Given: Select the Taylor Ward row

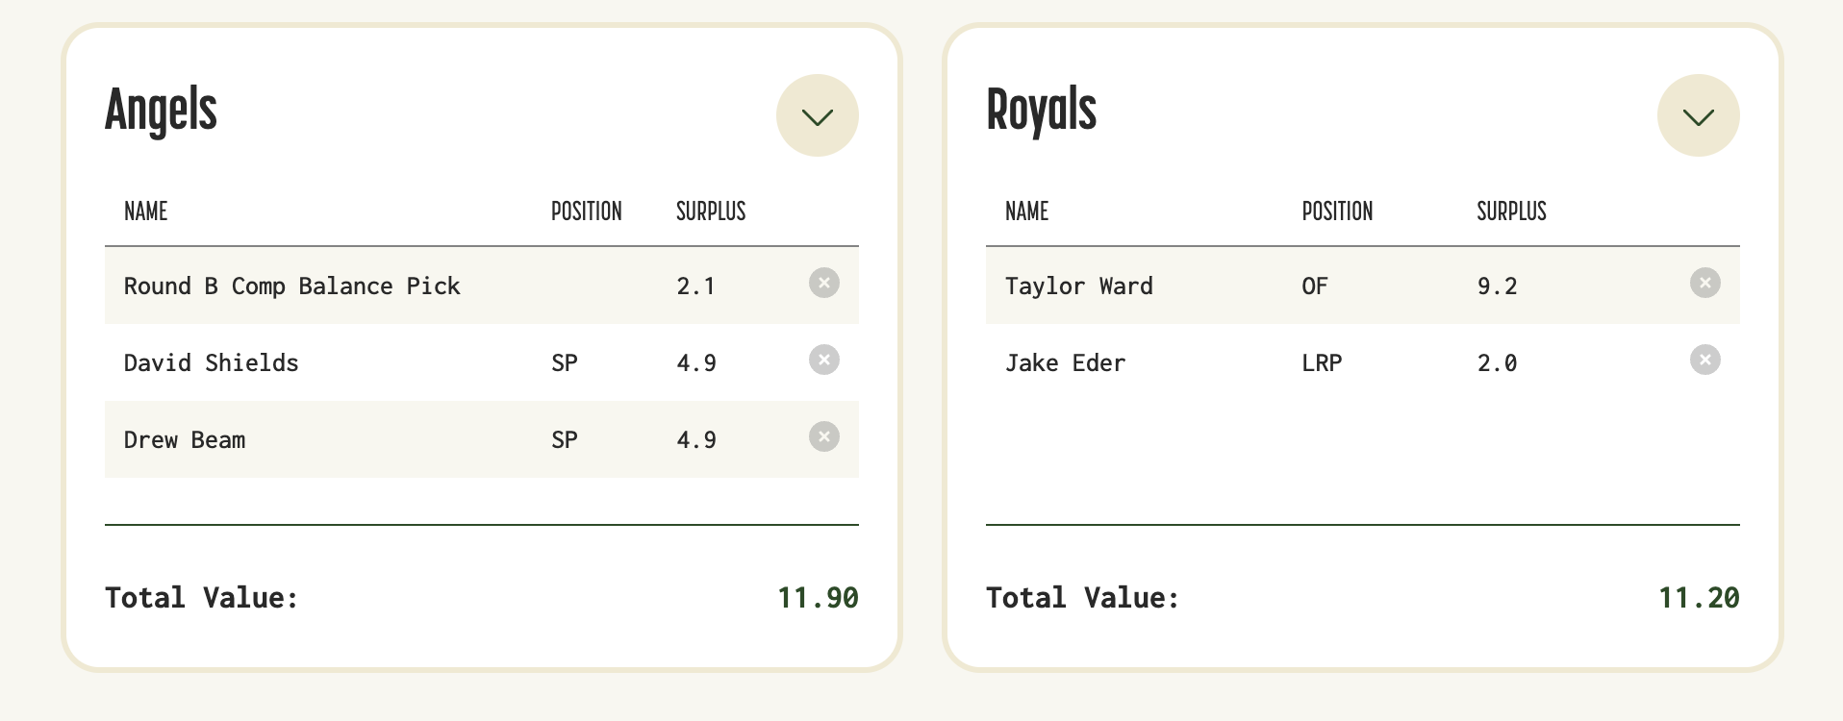Looking at the screenshot, I should (1362, 286).
